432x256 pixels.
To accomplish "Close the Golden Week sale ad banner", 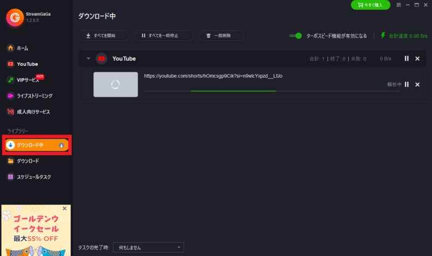I will (64, 208).
